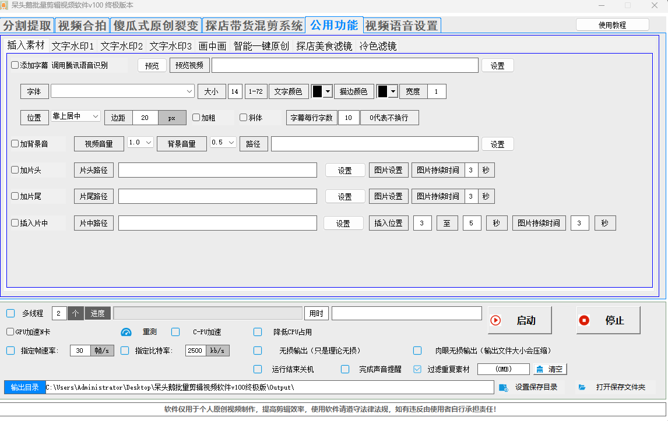Screen dimensions: 668x421
Task: Open the 打开保存文件夹 folder icon
Action: pyautogui.click(x=582, y=387)
